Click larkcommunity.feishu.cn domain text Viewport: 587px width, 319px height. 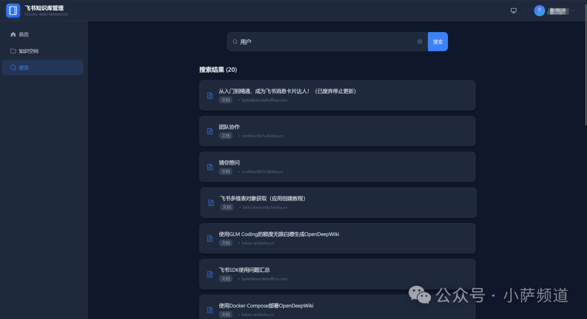coord(265,207)
